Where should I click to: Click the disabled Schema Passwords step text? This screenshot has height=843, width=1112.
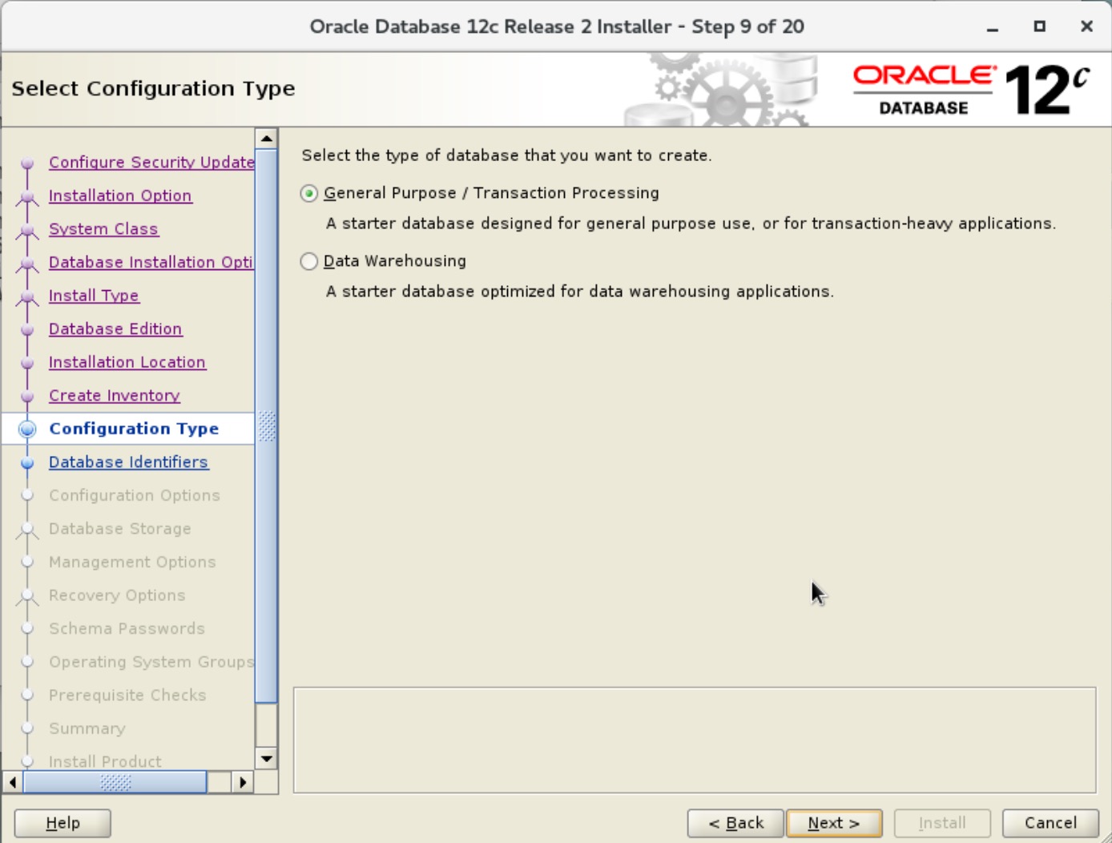click(127, 629)
